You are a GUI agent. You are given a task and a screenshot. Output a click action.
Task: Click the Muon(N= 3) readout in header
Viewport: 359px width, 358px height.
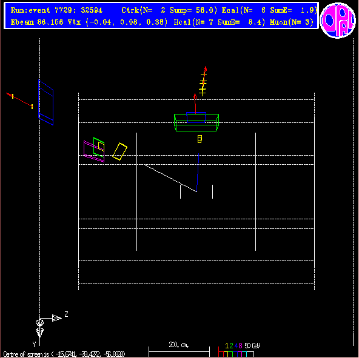292,22
